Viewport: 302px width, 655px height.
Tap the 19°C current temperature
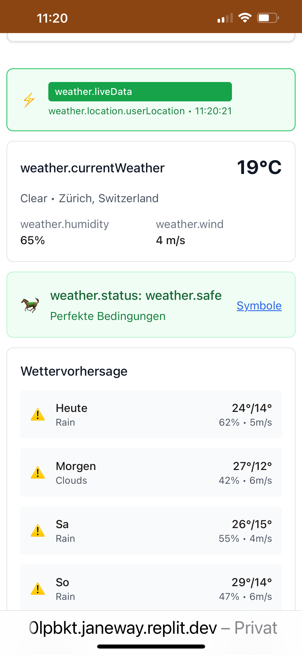[x=259, y=168]
